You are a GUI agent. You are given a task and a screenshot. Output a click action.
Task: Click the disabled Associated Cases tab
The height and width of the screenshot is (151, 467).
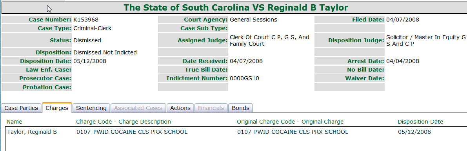(x=138, y=108)
